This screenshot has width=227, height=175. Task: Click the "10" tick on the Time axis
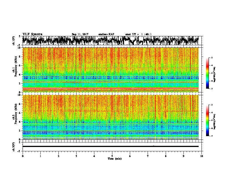click(201, 156)
